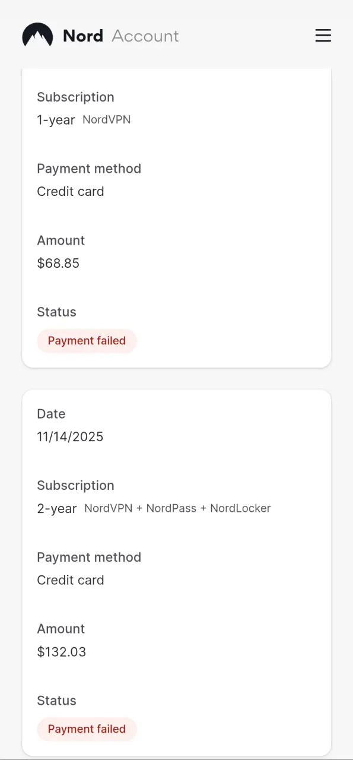Click the 1-year subscription text
Image resolution: width=353 pixels, height=760 pixels.
tap(56, 120)
